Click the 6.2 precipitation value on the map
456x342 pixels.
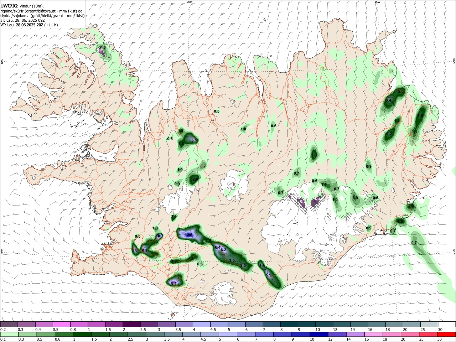click(x=223, y=250)
